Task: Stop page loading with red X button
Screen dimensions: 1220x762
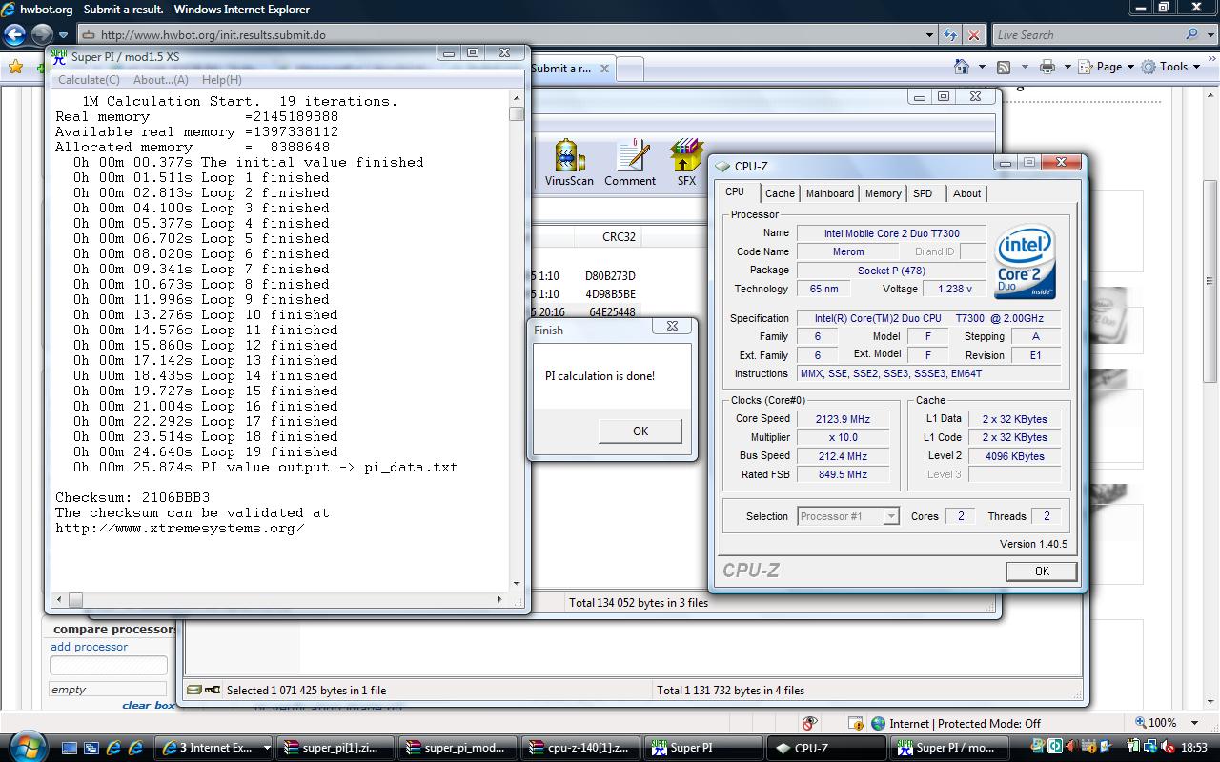Action: click(973, 35)
